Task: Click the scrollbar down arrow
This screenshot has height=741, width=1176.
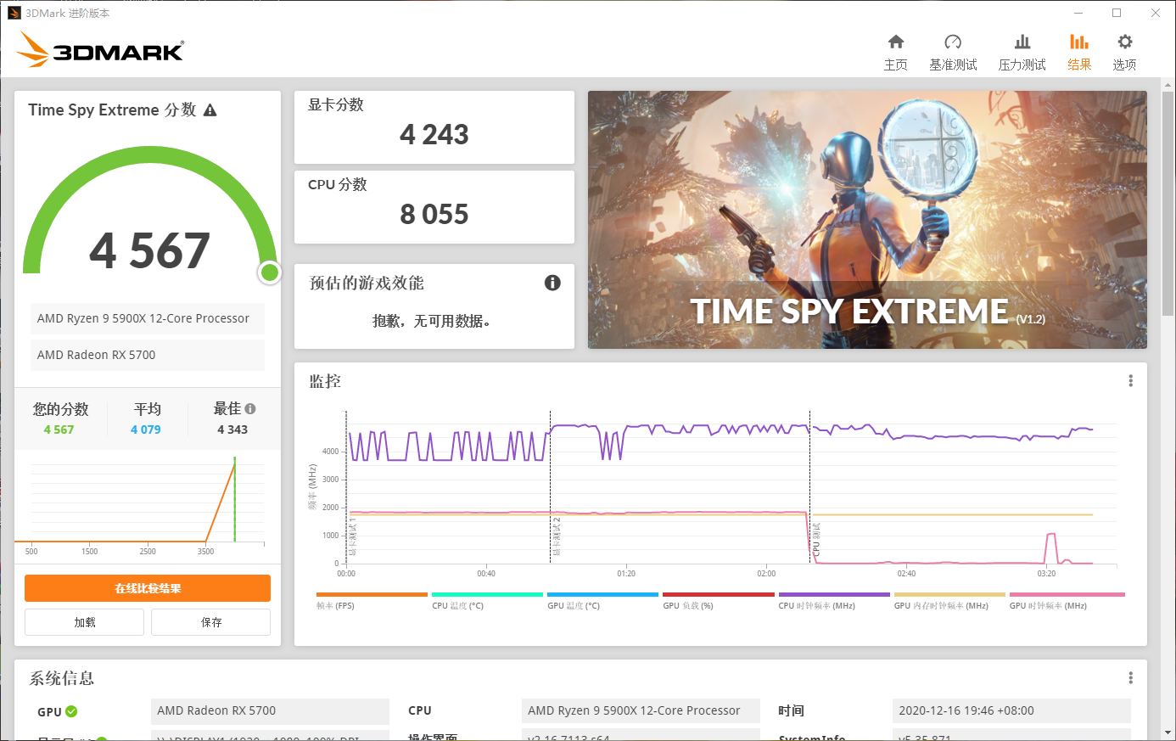Action: (1168, 733)
